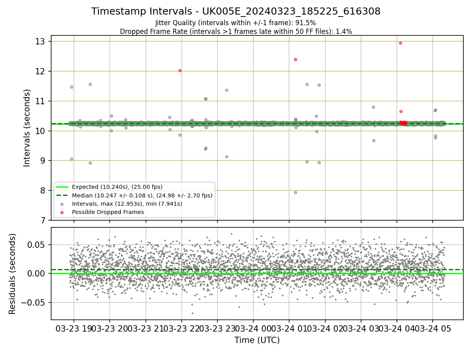Viewport: 472px width, 354px height.
Task: Click the 'Residuals (seconds)' y-axis label
Action: 13,274
